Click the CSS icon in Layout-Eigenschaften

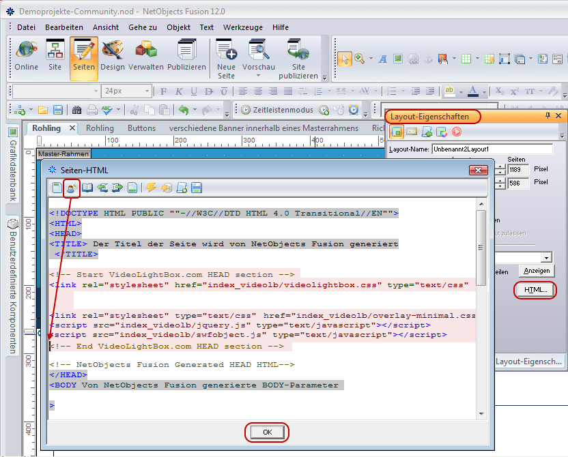point(412,132)
